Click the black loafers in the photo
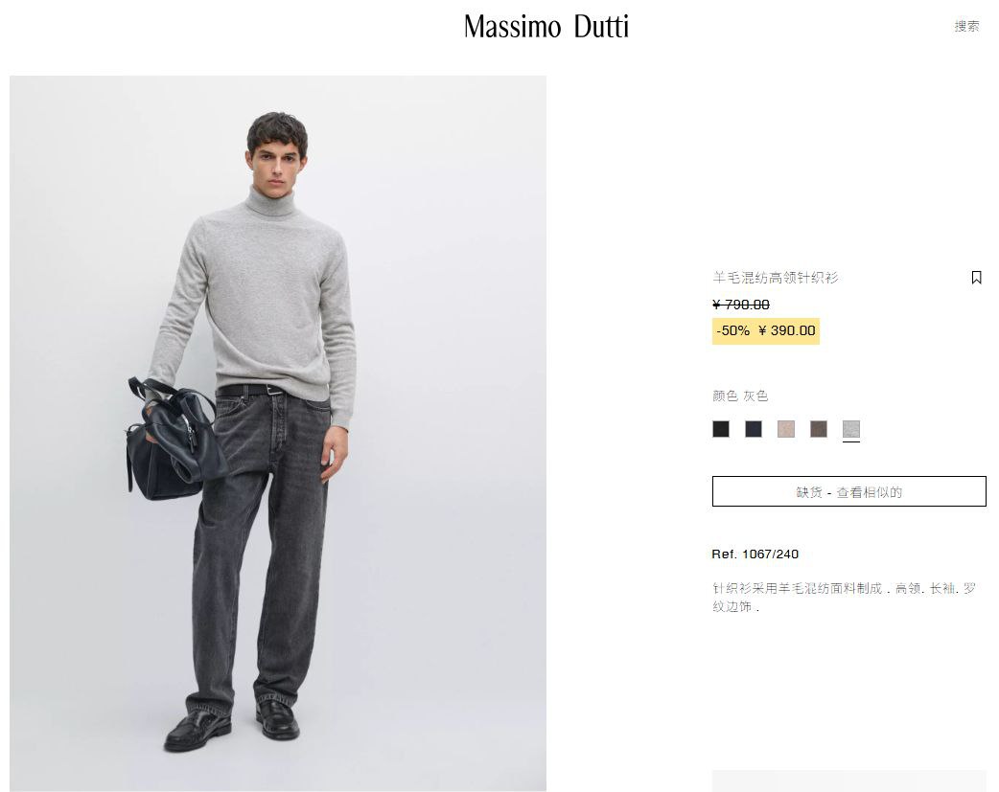999x792 pixels. pos(231,726)
